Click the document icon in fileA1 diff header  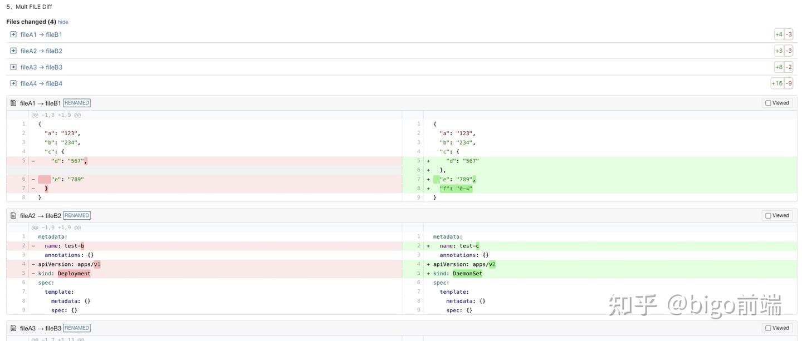point(13,103)
